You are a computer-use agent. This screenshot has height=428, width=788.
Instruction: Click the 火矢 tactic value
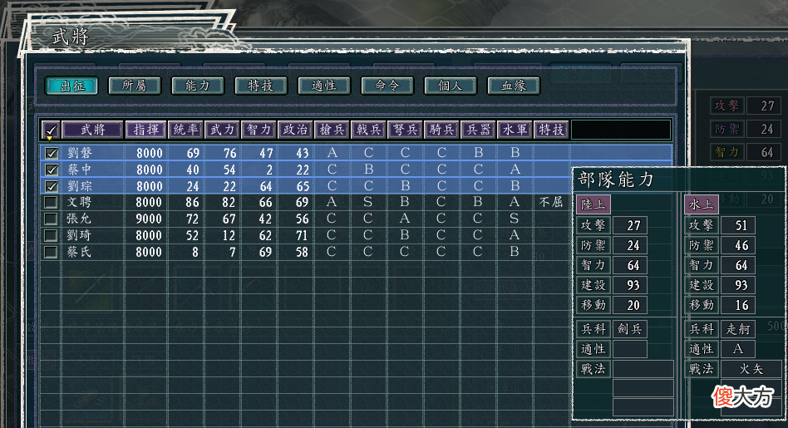(751, 369)
